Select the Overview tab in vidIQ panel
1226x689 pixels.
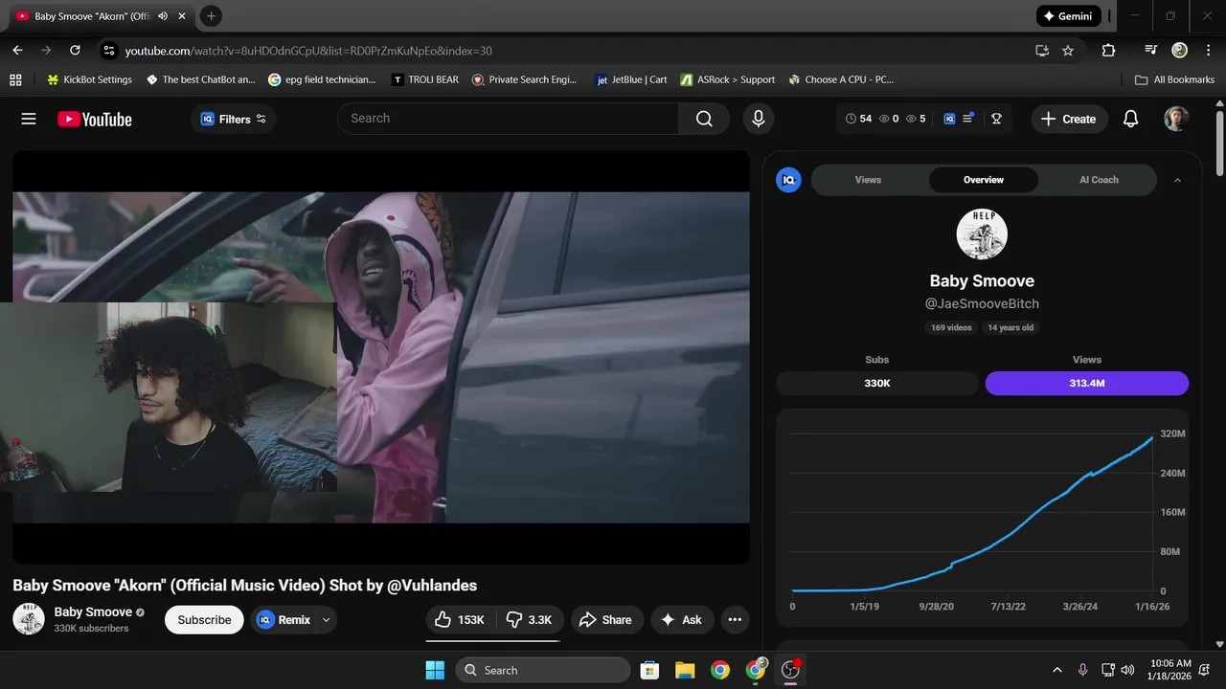click(984, 180)
